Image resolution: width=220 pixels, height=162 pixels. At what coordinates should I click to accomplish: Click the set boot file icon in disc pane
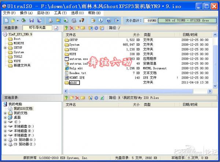(102, 28)
